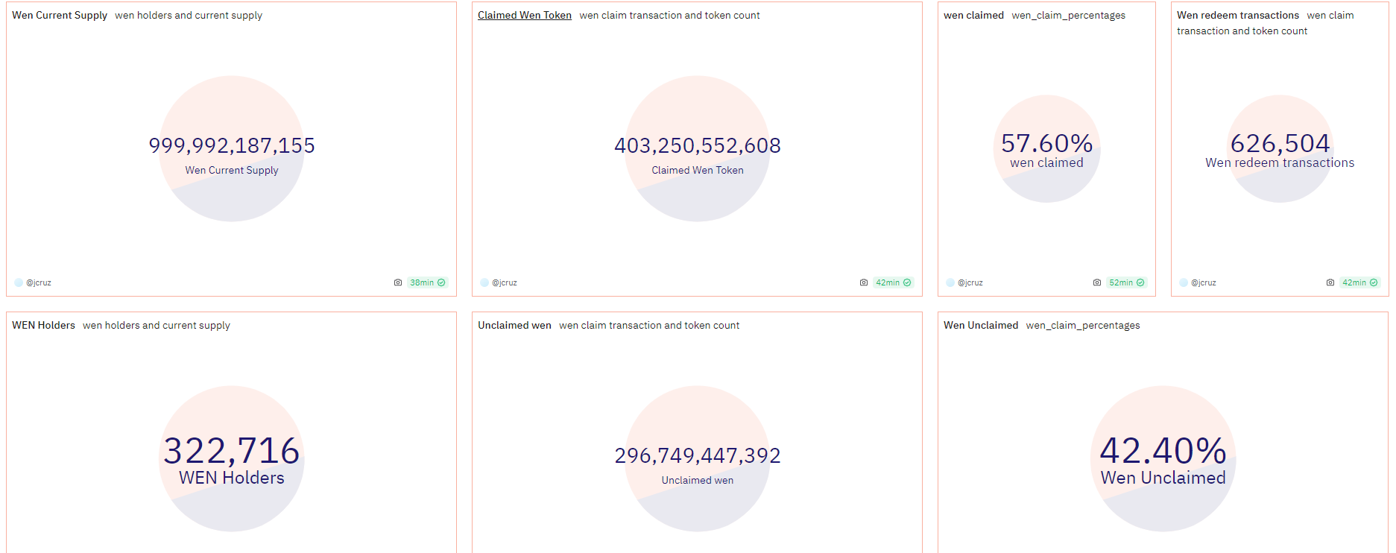Click the camera icon in wen claimed panel
Viewport: 1396px width, 553px height.
pos(1097,282)
